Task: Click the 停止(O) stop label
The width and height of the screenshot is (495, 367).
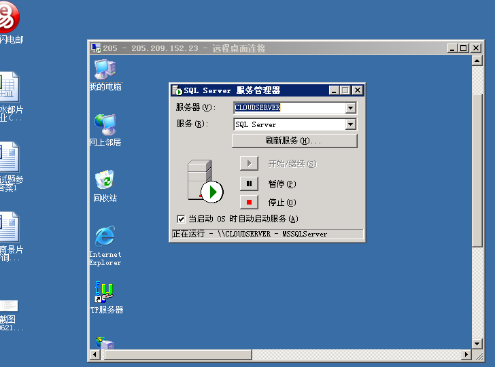Action: tap(282, 203)
